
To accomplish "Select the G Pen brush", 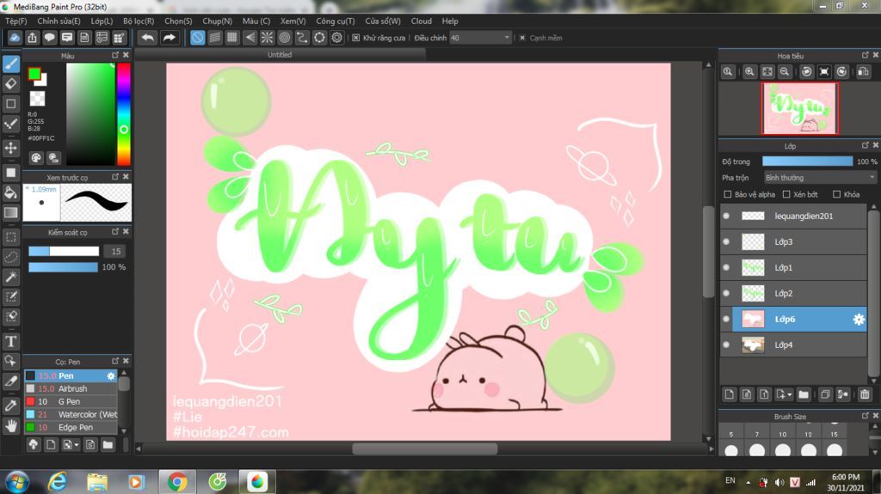I will click(x=71, y=401).
